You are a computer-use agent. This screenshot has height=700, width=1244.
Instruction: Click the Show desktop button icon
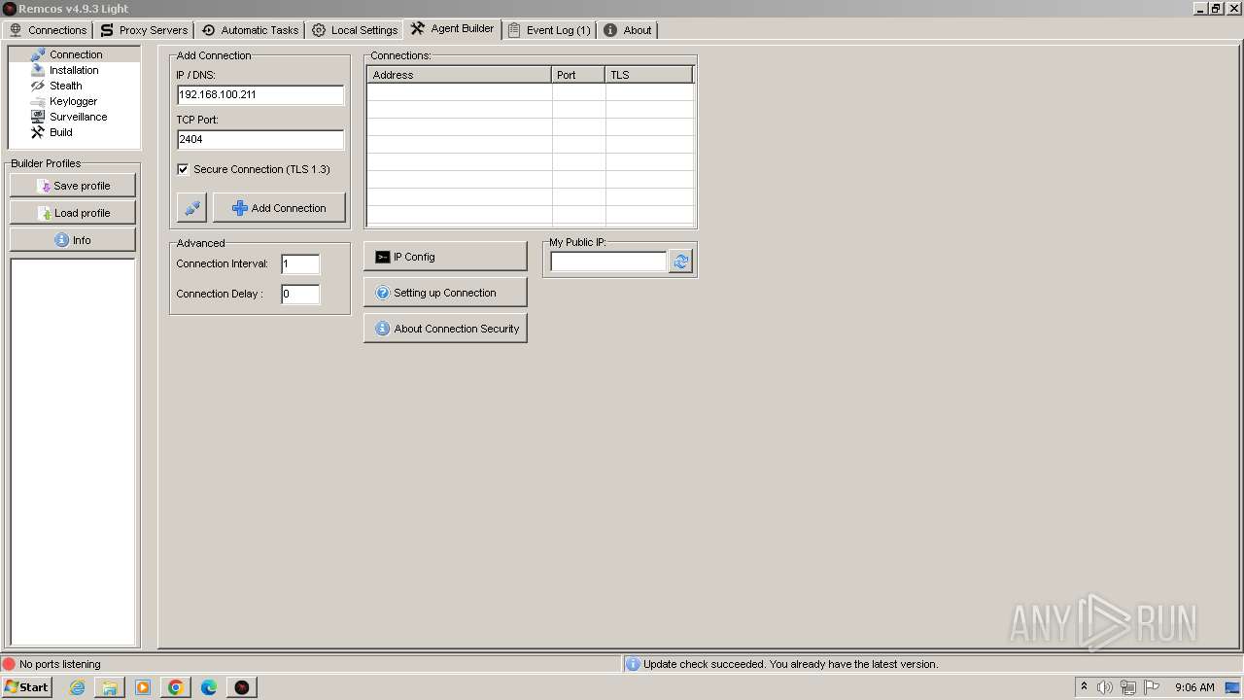(1233, 687)
